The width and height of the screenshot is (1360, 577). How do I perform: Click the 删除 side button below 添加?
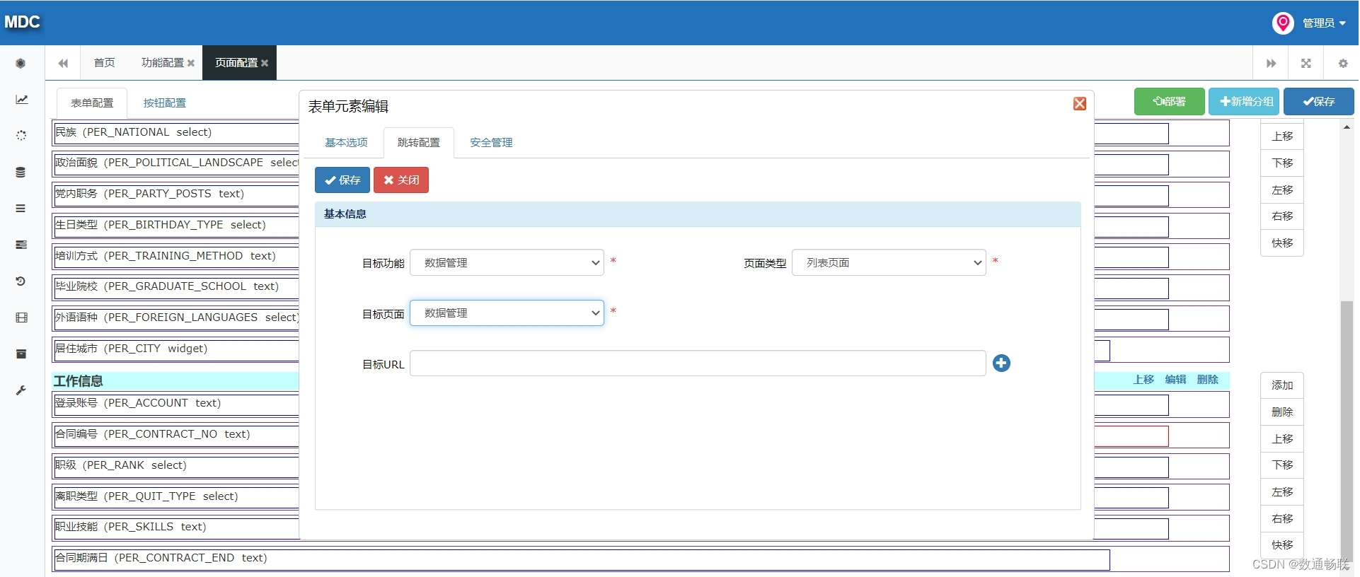point(1282,412)
